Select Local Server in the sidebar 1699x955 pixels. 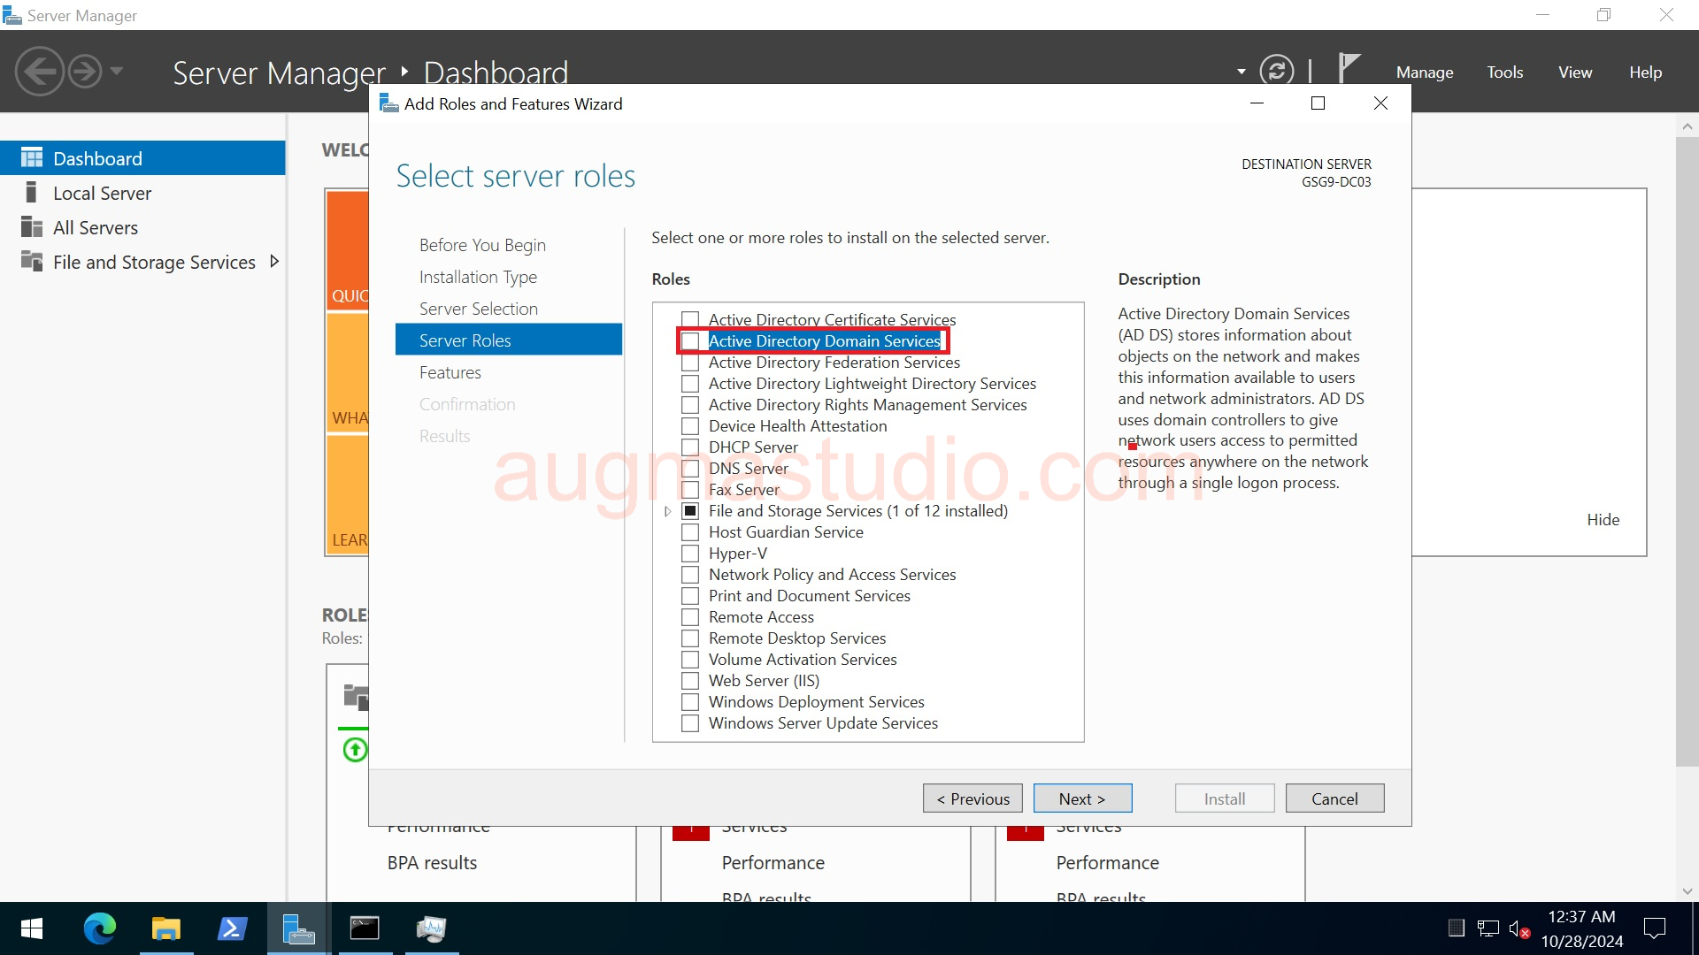pyautogui.click(x=101, y=192)
